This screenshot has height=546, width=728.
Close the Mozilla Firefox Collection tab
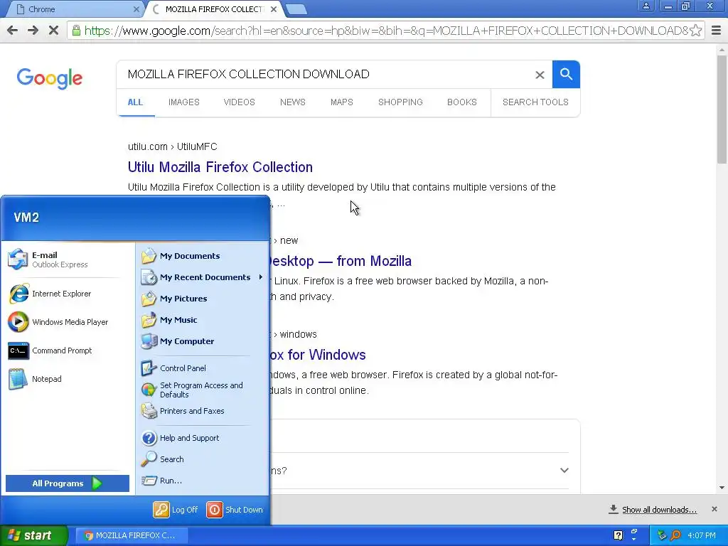[x=274, y=9]
